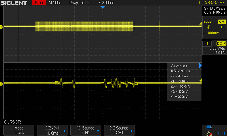
Task: Click the trigger level arrow in zoom view
Action: pyautogui.click(x=201, y=81)
